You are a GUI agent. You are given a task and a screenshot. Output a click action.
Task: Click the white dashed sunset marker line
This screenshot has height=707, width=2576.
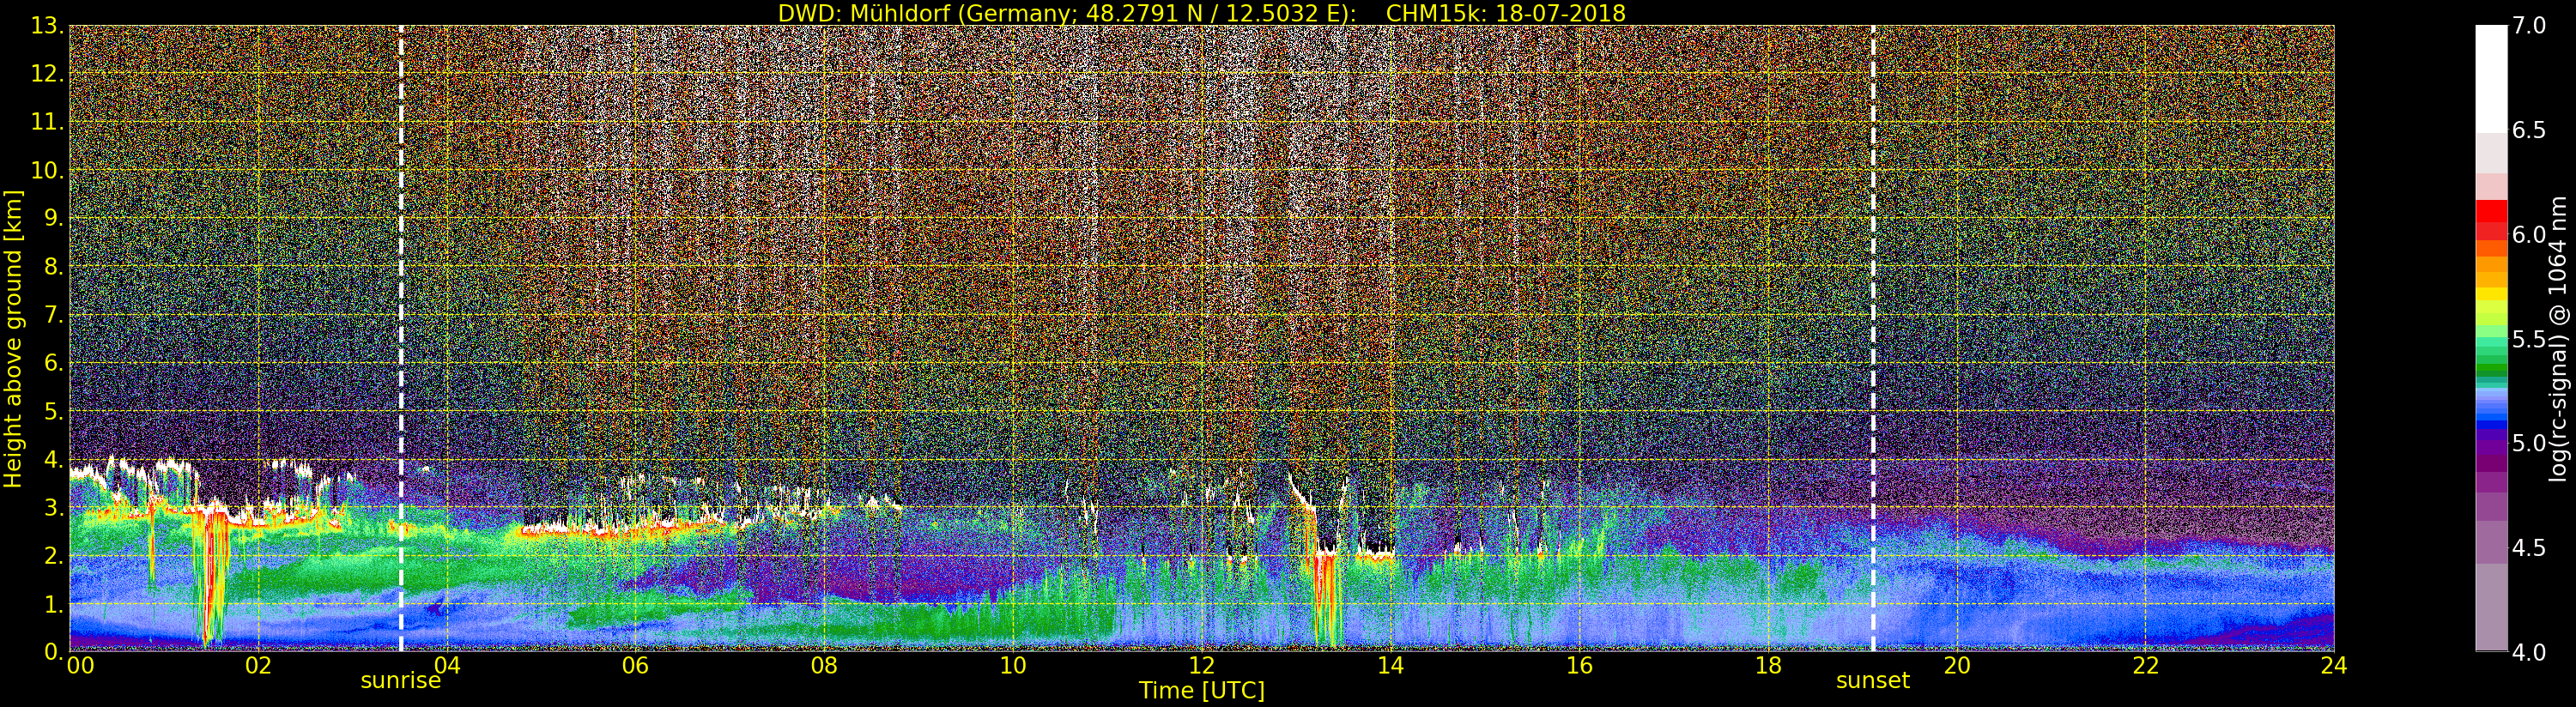point(1873,338)
